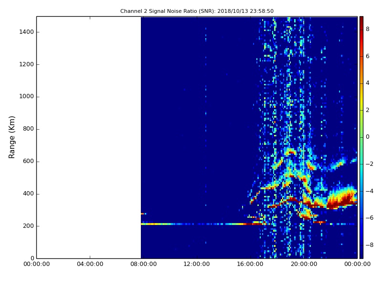The width and height of the screenshot is (382, 286).
Task: Click the 16:00:00 time axis label
Action: coord(250,264)
